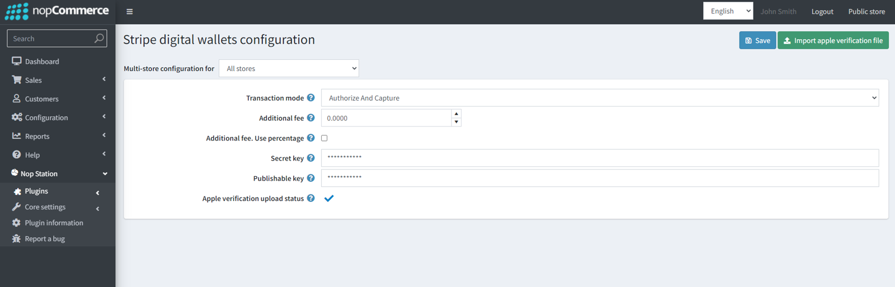
Task: Open help tooltip for Transaction mode
Action: (310, 98)
